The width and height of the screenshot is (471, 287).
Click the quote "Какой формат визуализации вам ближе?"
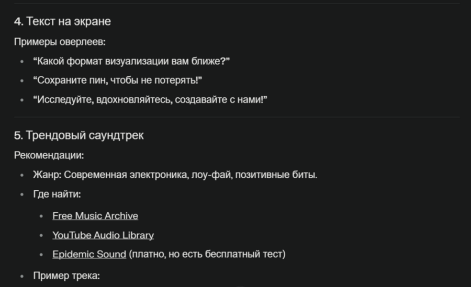coord(131,61)
